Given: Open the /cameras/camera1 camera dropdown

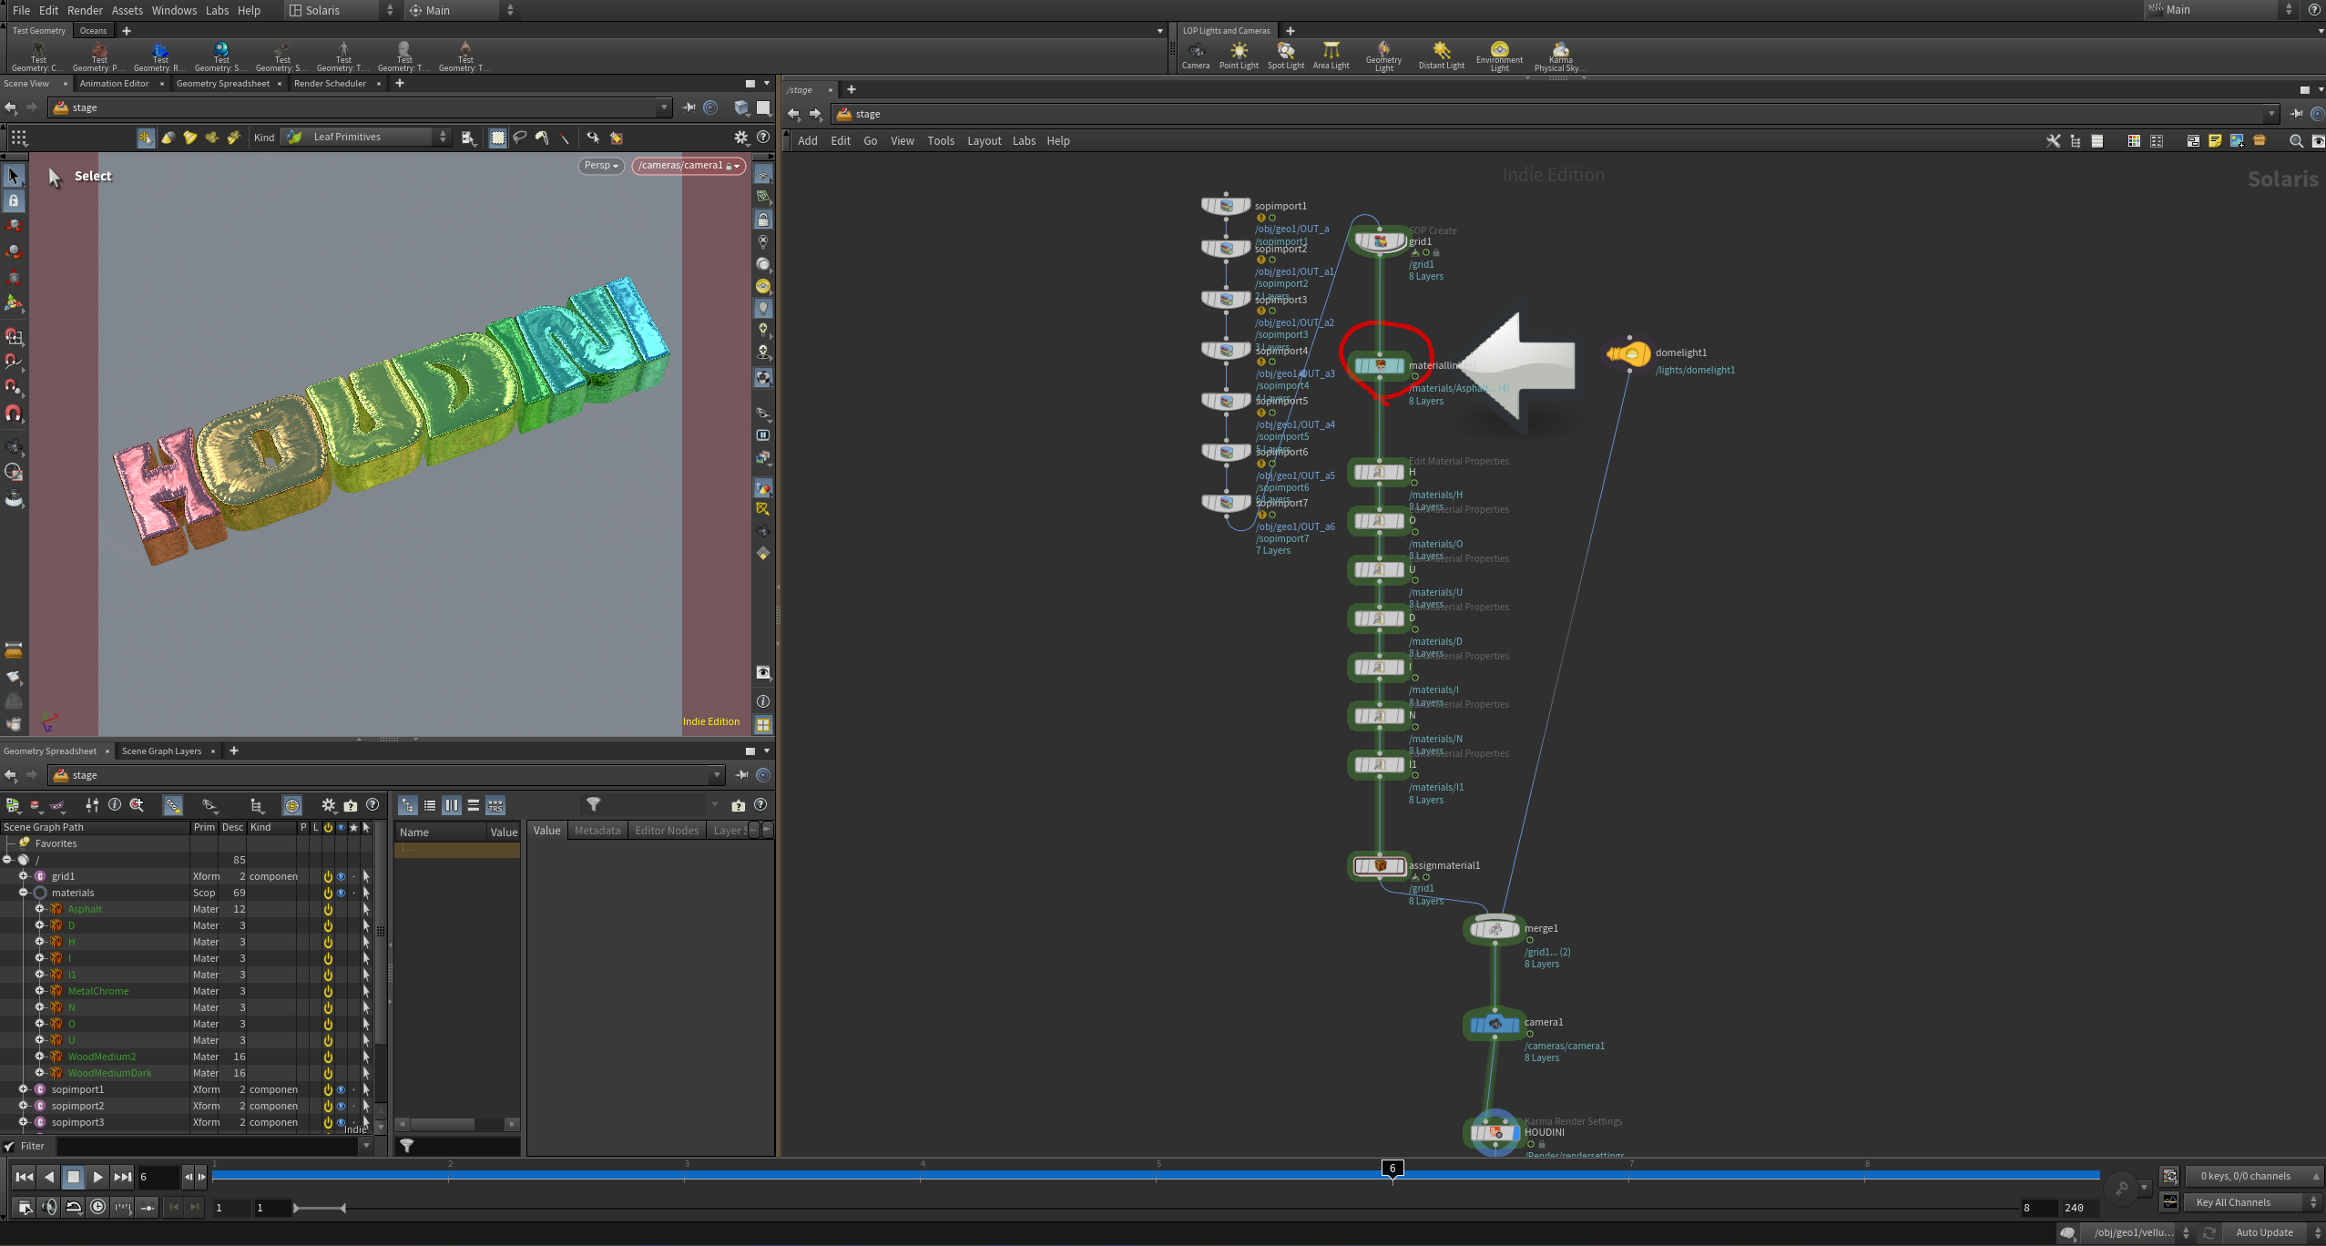Looking at the screenshot, I should click(689, 166).
